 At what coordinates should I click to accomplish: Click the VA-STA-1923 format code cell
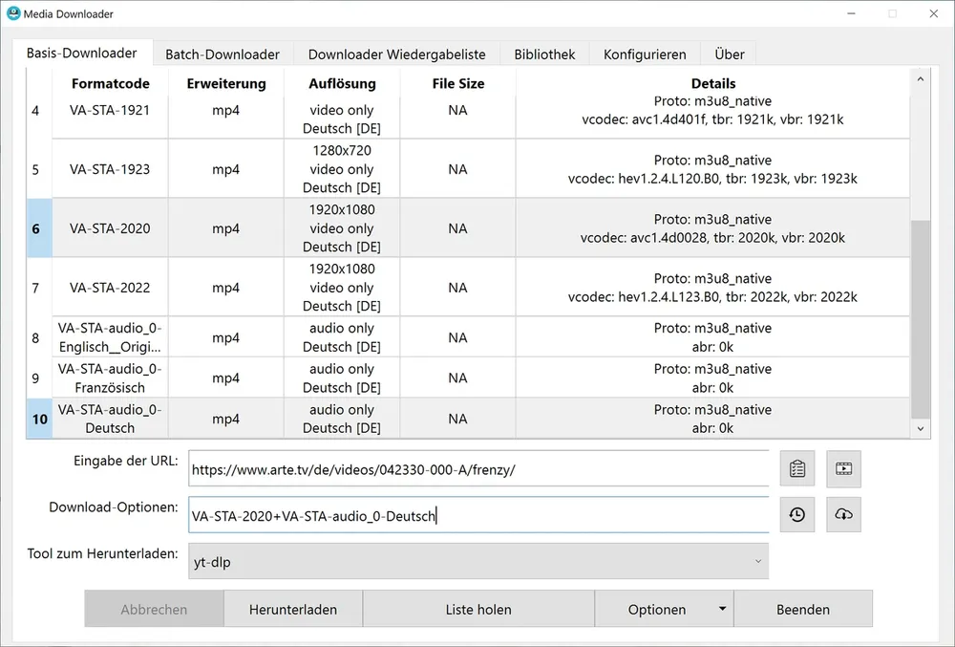click(110, 169)
